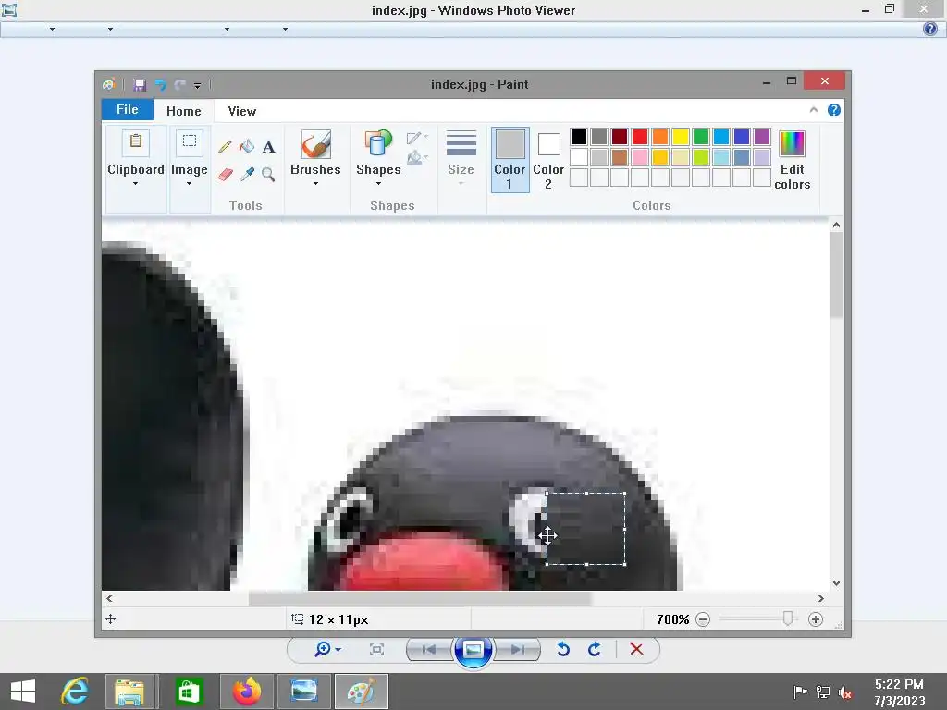Open Internet Explorer from taskbar
This screenshot has width=947, height=710.
coord(75,692)
